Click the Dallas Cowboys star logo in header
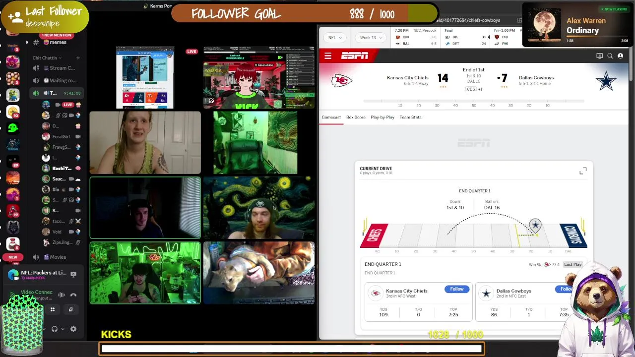Screen dimensions: 635x357 coord(606,81)
